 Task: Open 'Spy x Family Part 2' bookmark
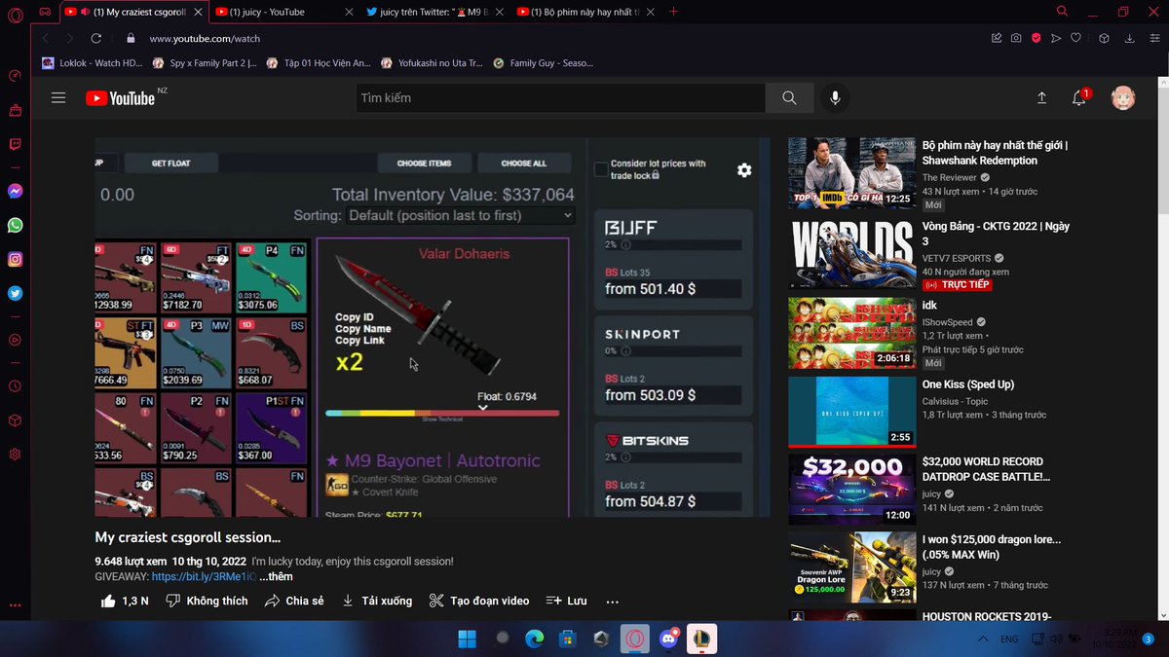coord(205,63)
